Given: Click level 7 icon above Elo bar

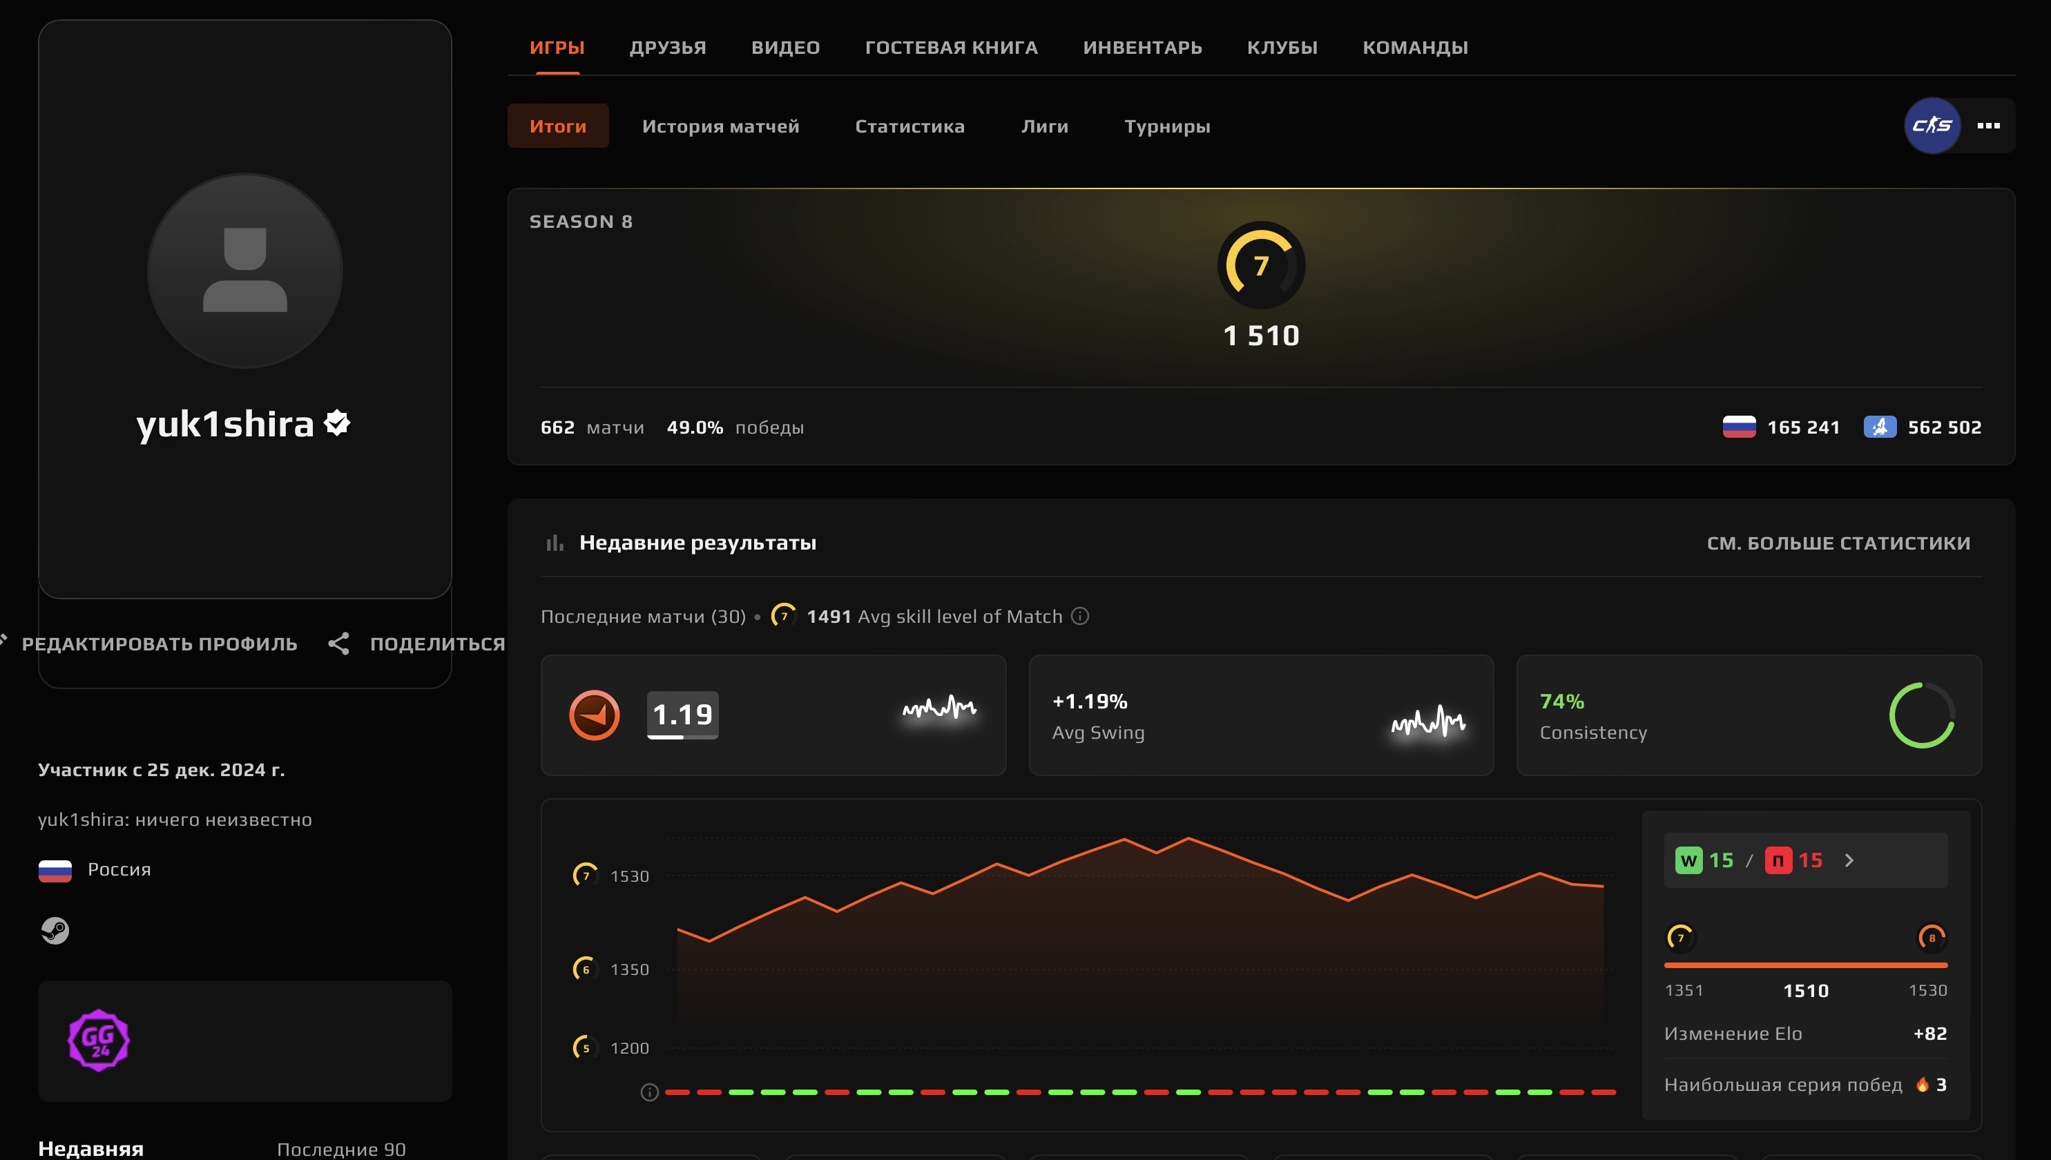Looking at the screenshot, I should pyautogui.click(x=1680, y=937).
